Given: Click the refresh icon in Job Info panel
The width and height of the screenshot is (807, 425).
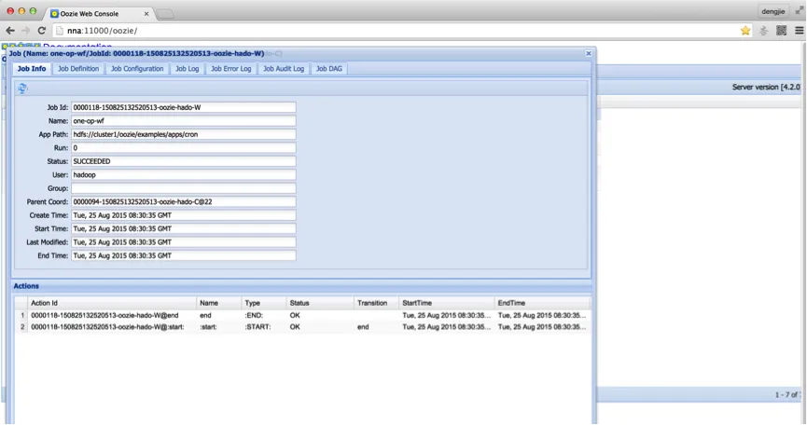Looking at the screenshot, I should (x=22, y=89).
